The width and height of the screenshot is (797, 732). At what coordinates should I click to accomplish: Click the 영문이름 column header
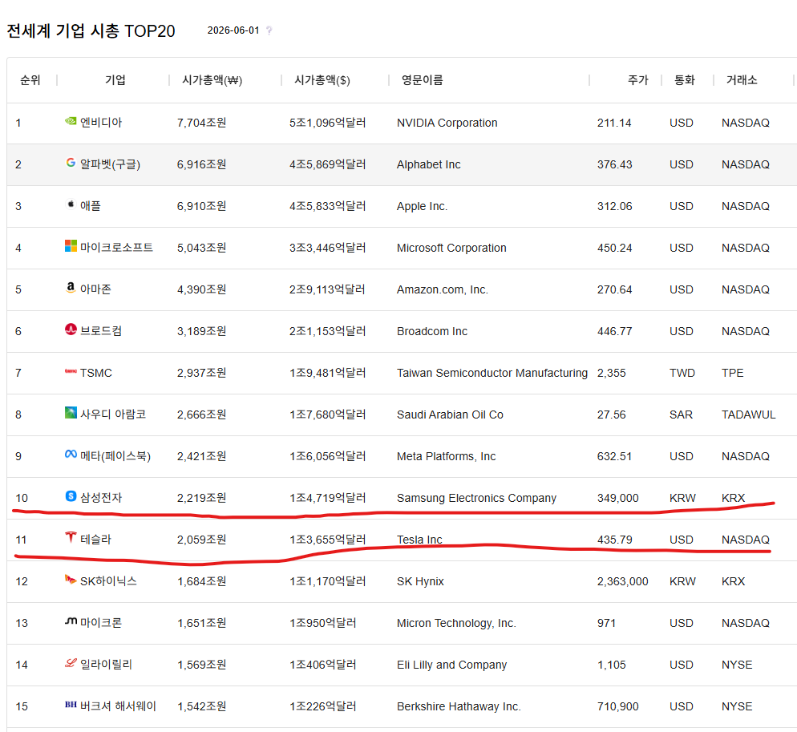422,80
